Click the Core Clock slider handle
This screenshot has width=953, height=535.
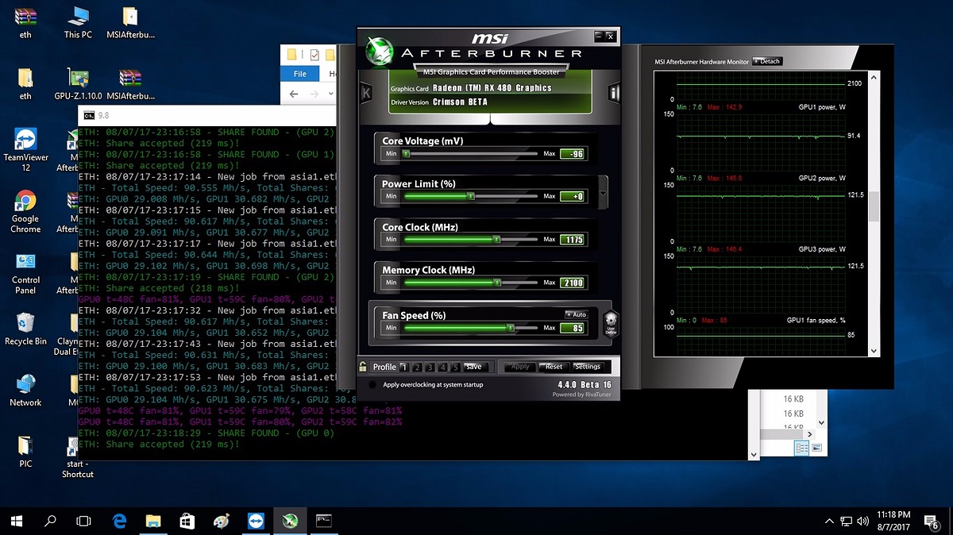click(x=497, y=239)
